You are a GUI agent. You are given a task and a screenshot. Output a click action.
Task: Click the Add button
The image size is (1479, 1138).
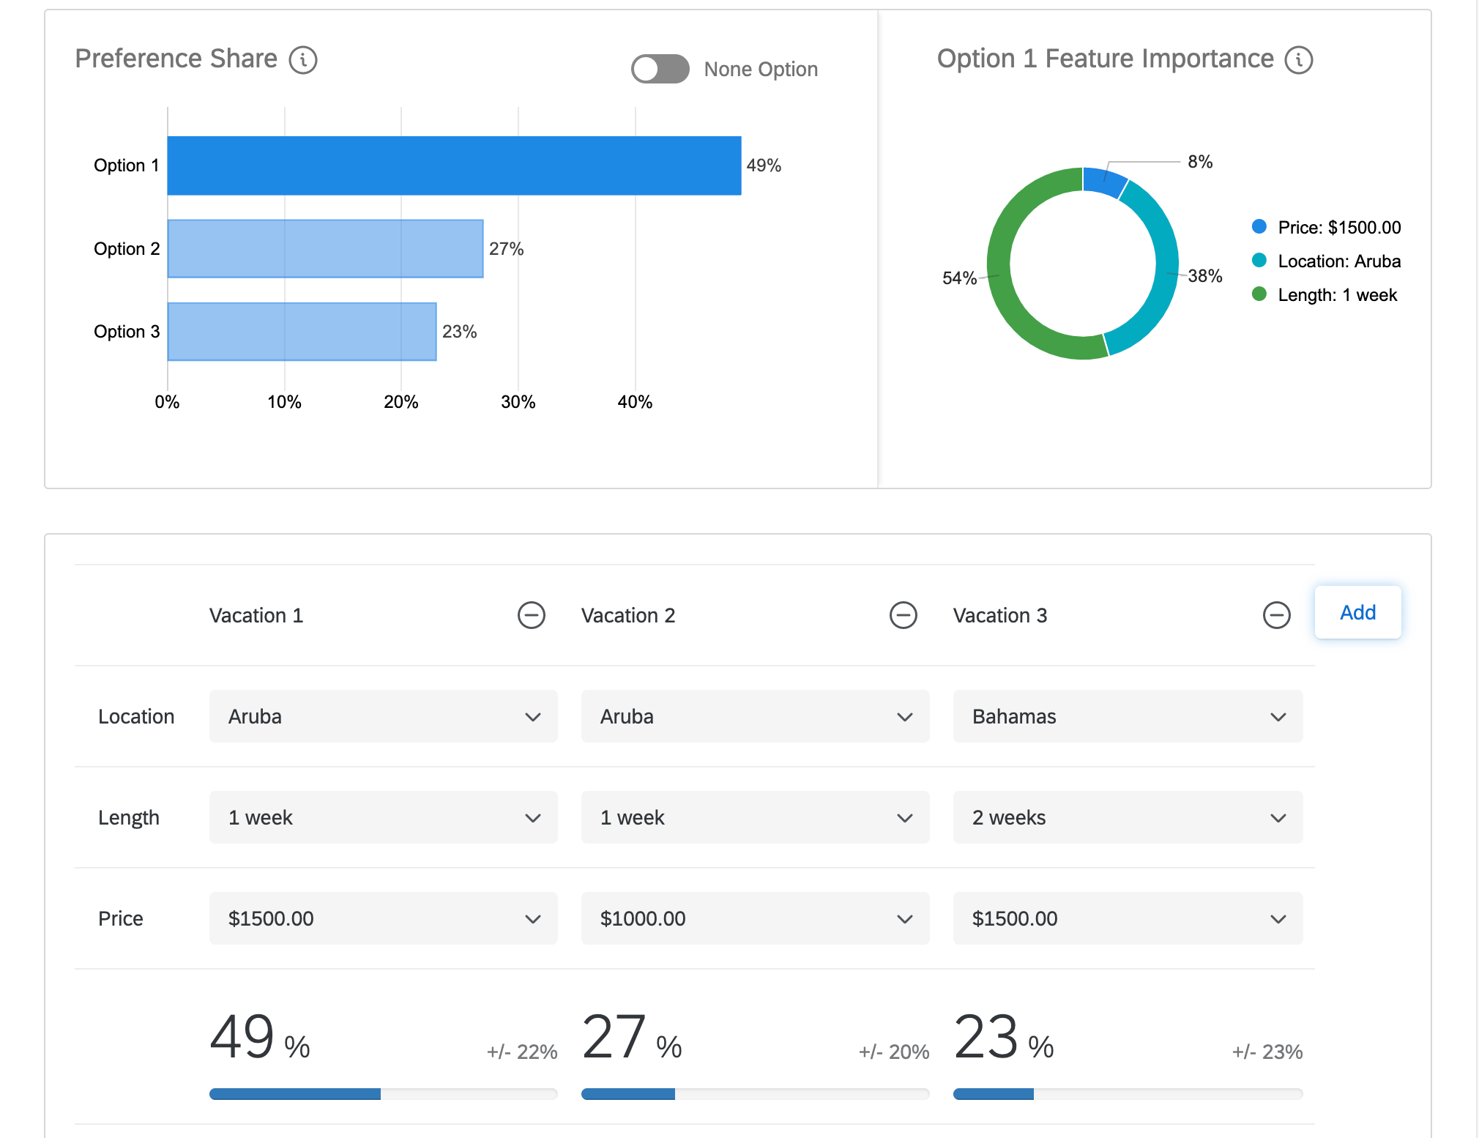pos(1357,612)
